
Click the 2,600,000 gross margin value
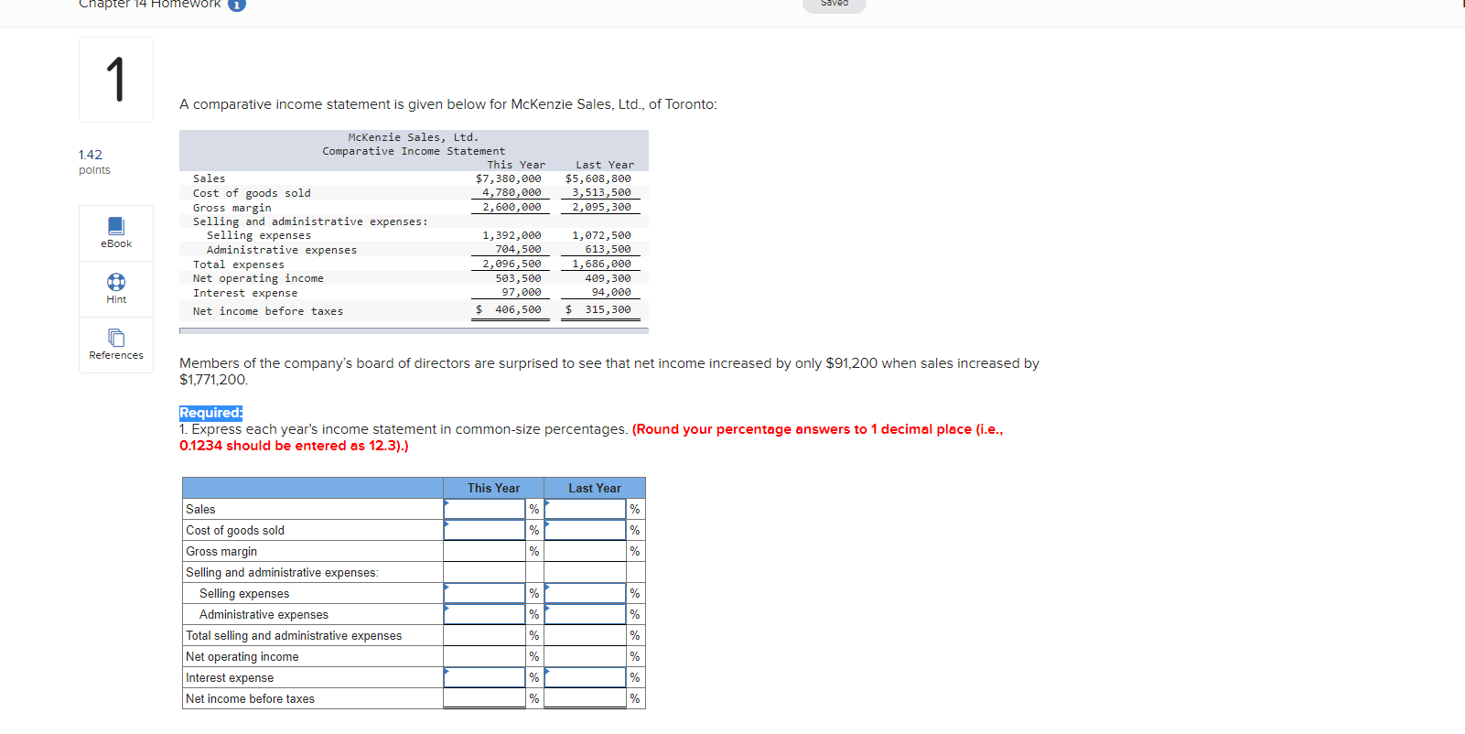point(512,207)
